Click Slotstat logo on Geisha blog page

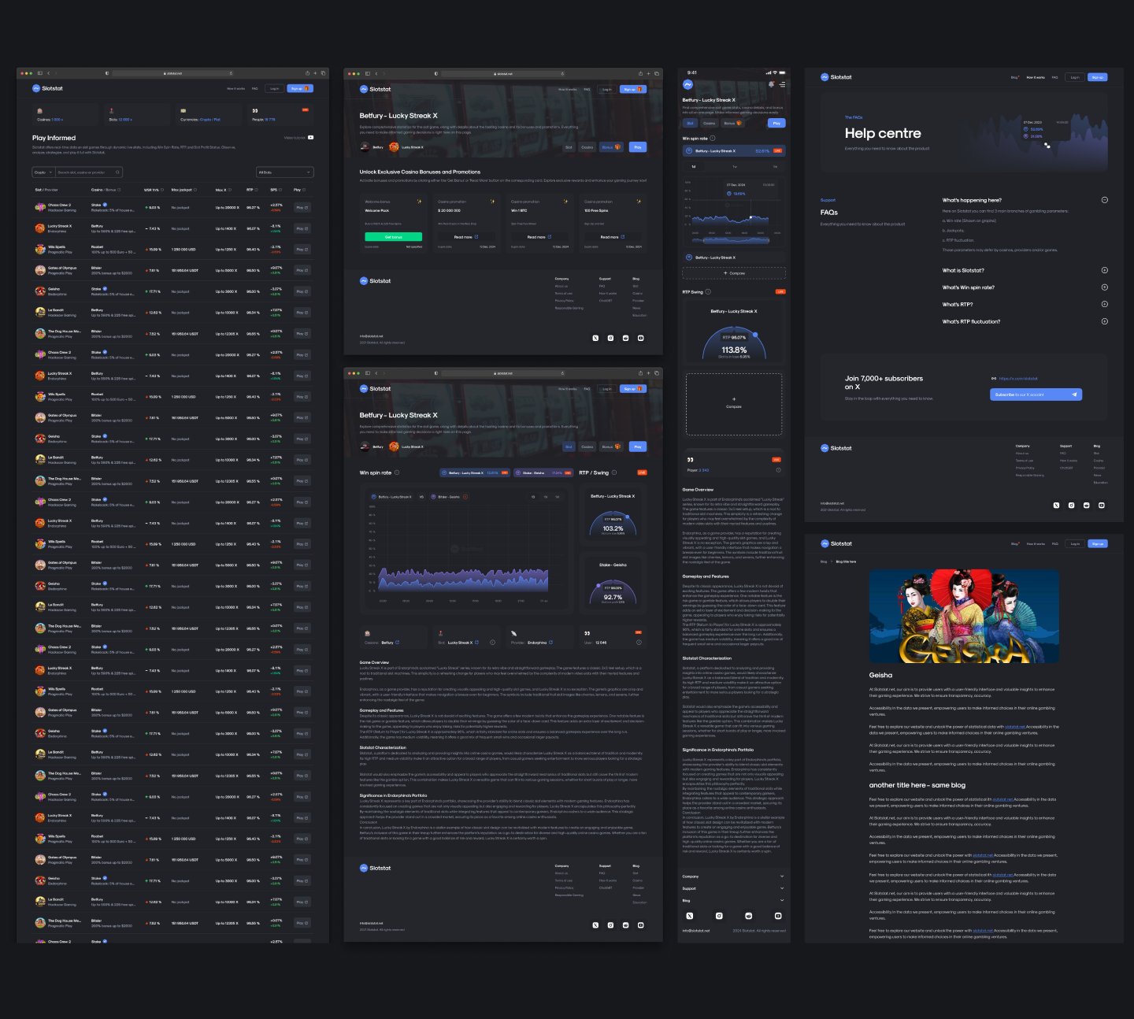tap(836, 543)
